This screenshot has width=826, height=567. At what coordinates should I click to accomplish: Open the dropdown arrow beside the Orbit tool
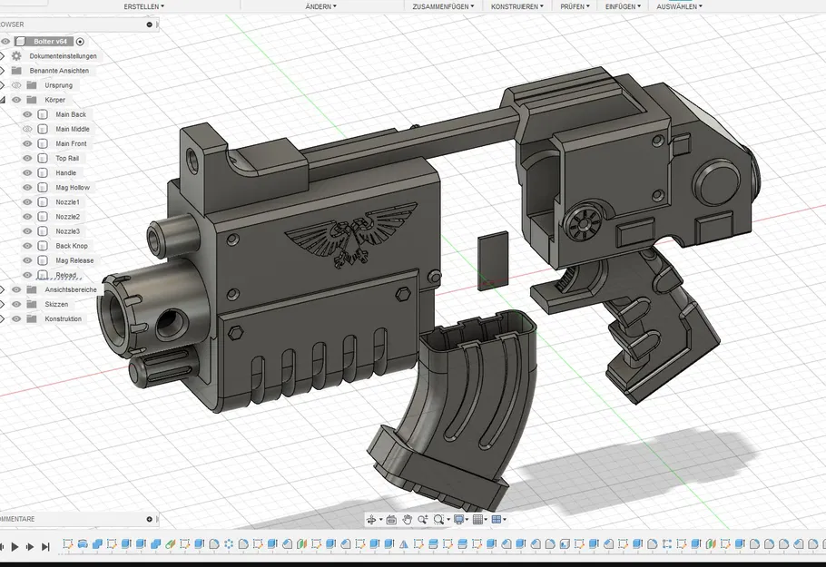[380, 519]
